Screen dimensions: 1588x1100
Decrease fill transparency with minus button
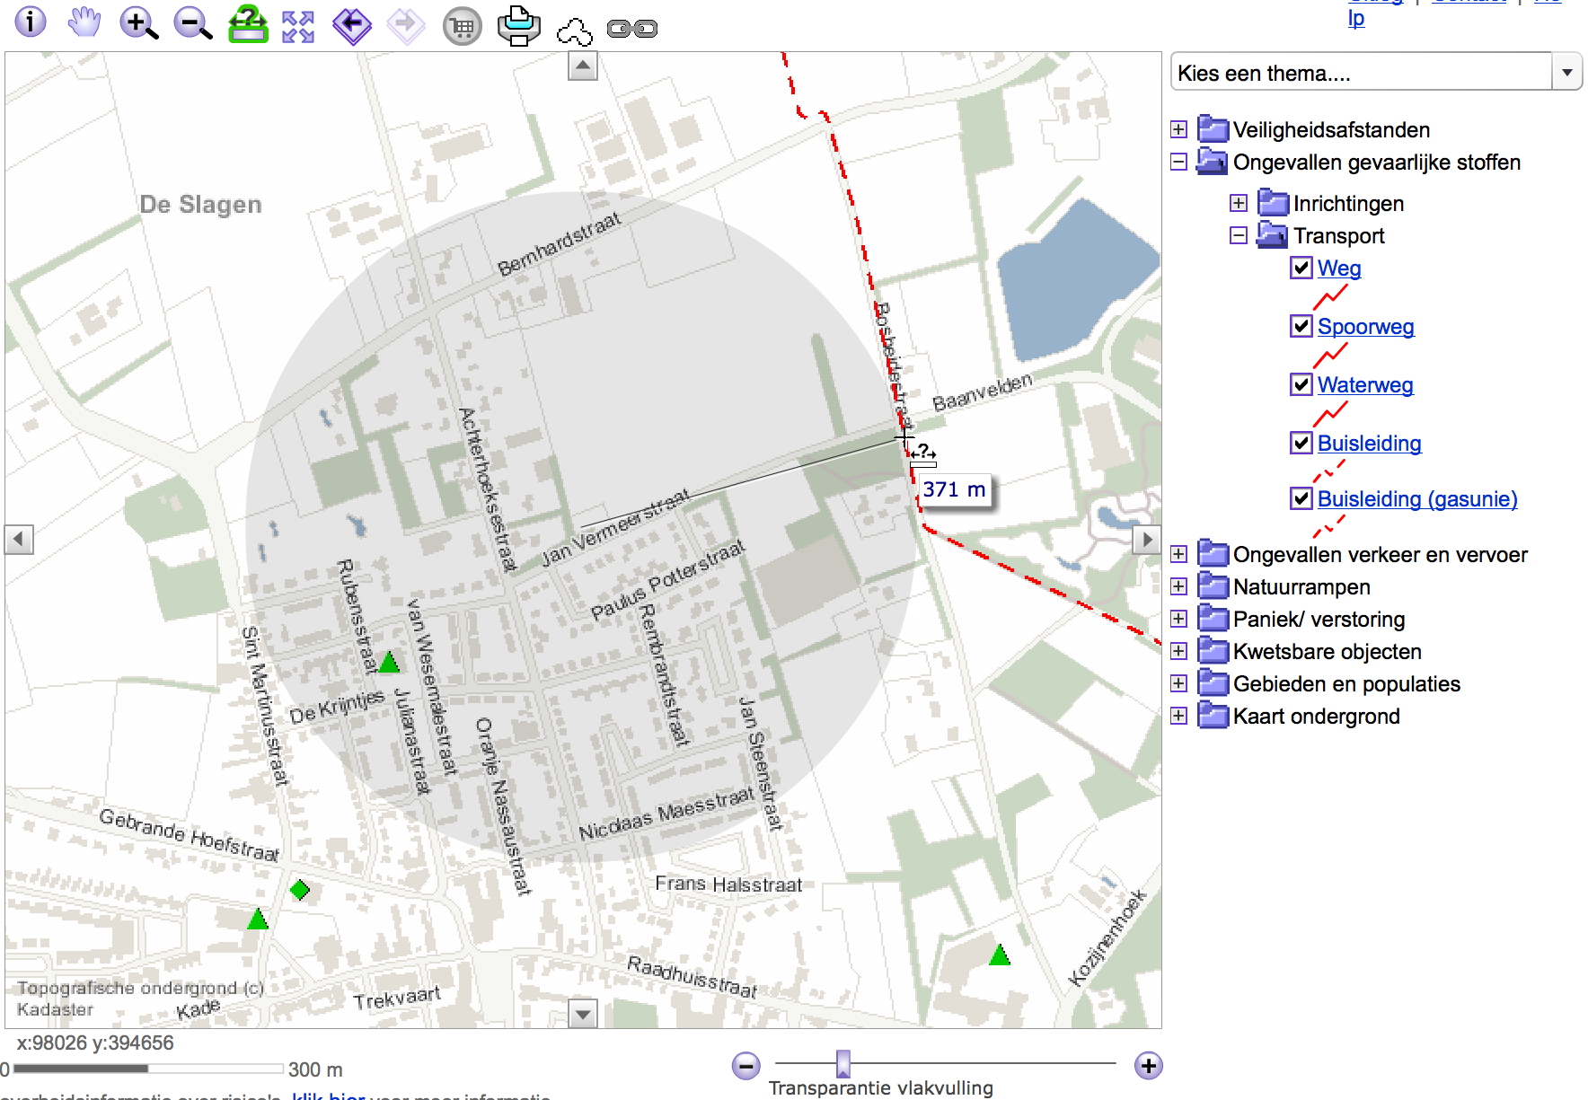point(745,1066)
